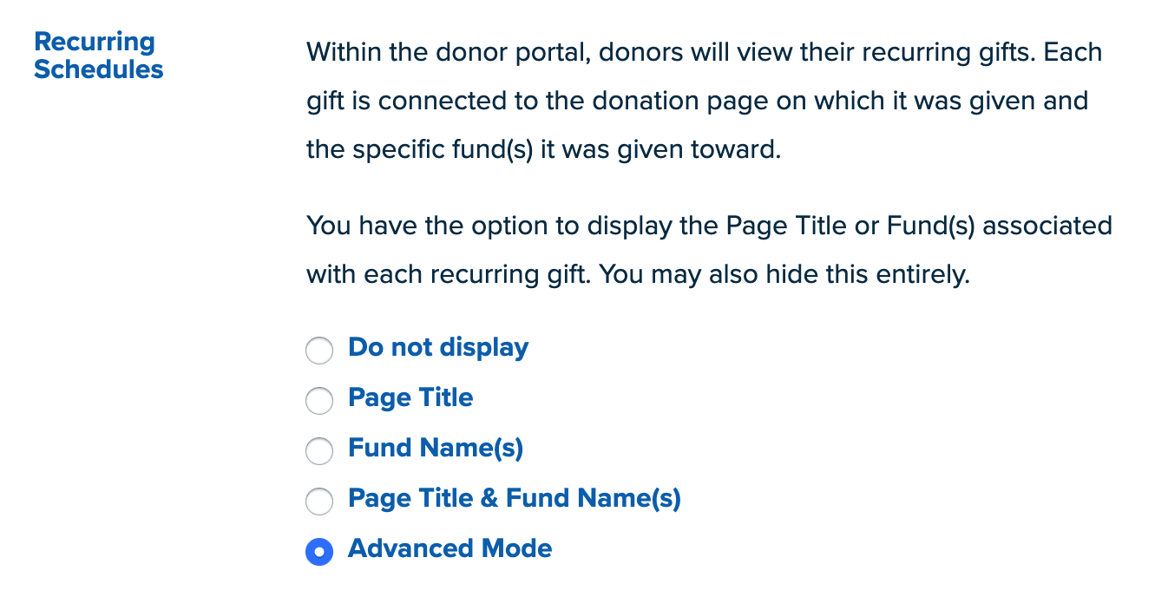Click the "Advanced Mode" option label
1168x597 pixels.
pyautogui.click(x=449, y=548)
